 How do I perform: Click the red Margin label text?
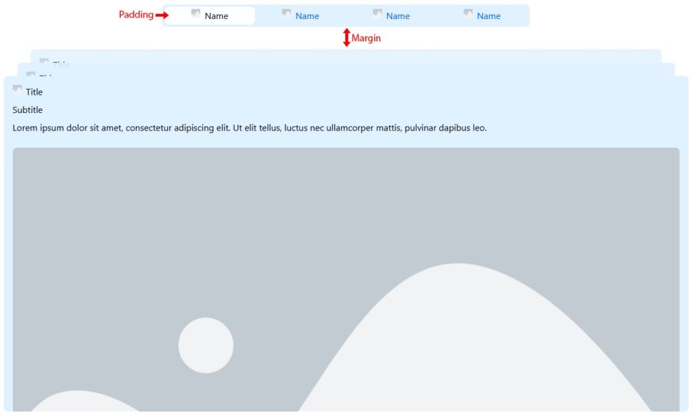pos(366,39)
